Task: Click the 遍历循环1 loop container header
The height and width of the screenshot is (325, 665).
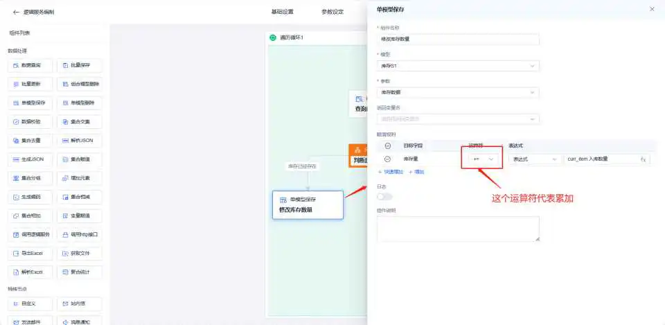Action: pyautogui.click(x=317, y=37)
